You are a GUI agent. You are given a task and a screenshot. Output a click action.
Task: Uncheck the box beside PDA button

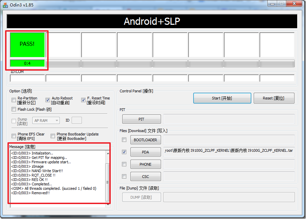tap(124, 152)
